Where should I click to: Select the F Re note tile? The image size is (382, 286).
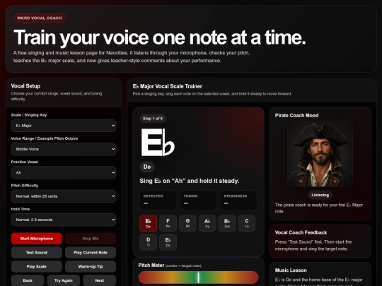click(168, 223)
